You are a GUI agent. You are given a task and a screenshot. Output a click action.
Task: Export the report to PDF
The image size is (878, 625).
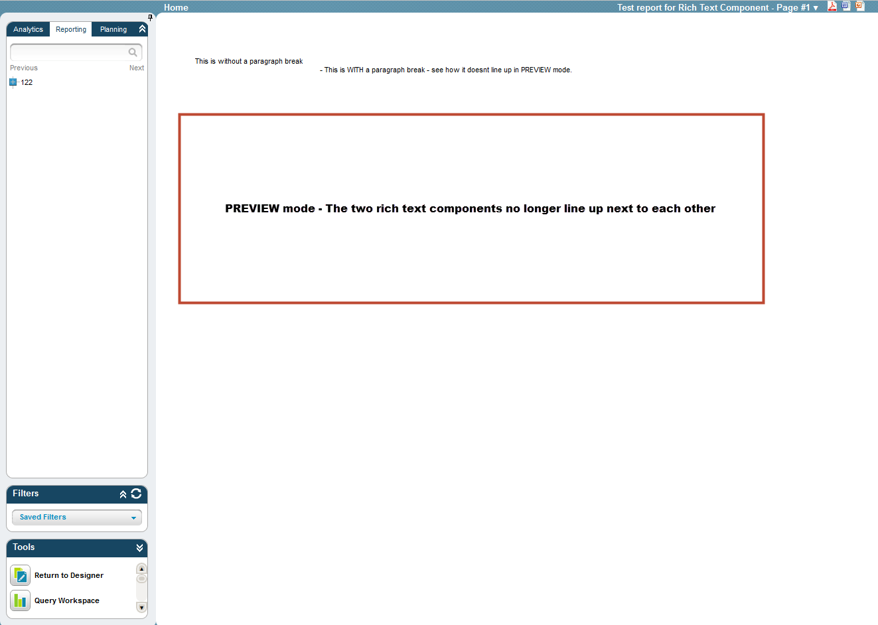click(832, 7)
